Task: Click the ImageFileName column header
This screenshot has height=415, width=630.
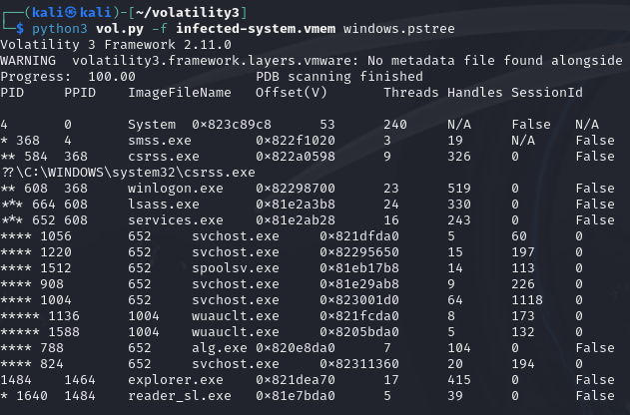Action: point(180,93)
